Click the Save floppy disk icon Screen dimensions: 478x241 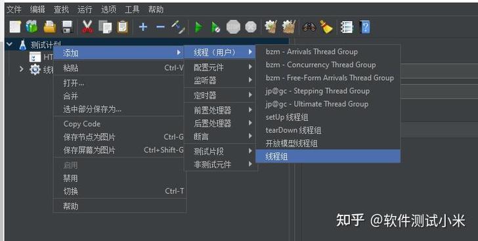[68, 27]
